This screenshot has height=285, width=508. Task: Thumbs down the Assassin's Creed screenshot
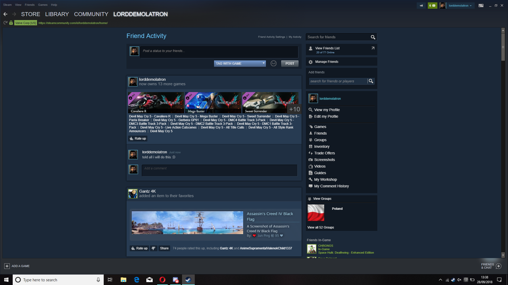click(x=154, y=248)
